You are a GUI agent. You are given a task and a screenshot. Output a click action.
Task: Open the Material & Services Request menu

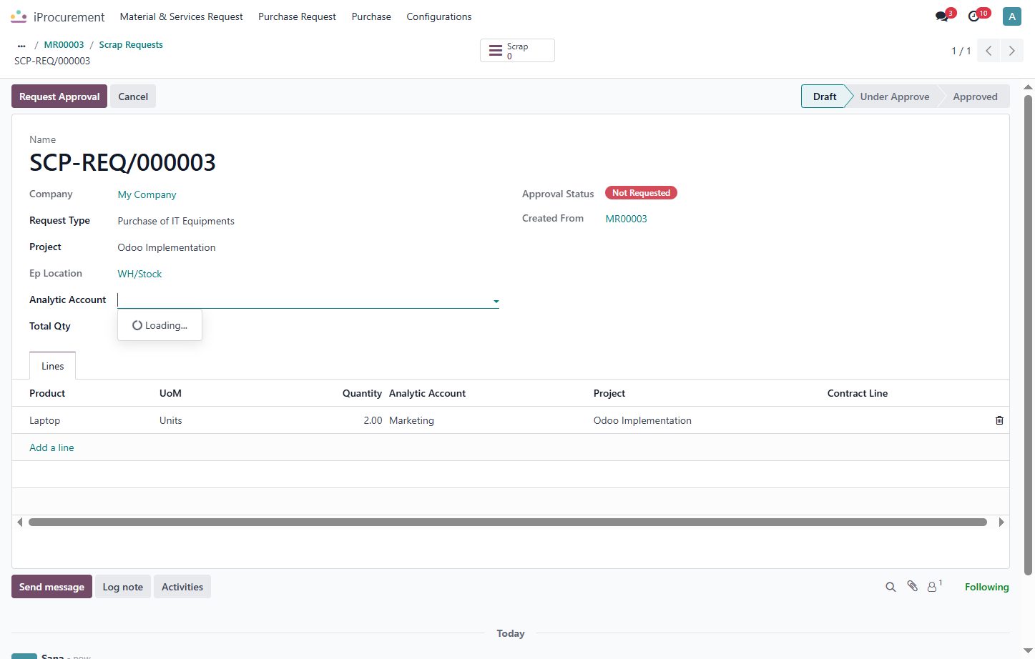(181, 16)
